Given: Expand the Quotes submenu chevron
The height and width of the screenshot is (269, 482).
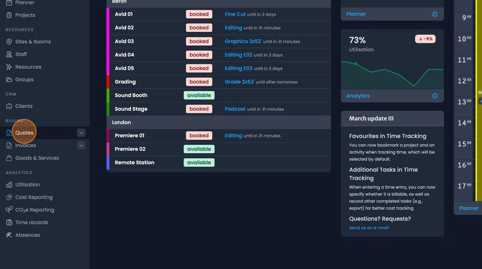Looking at the screenshot, I should tap(81, 133).
